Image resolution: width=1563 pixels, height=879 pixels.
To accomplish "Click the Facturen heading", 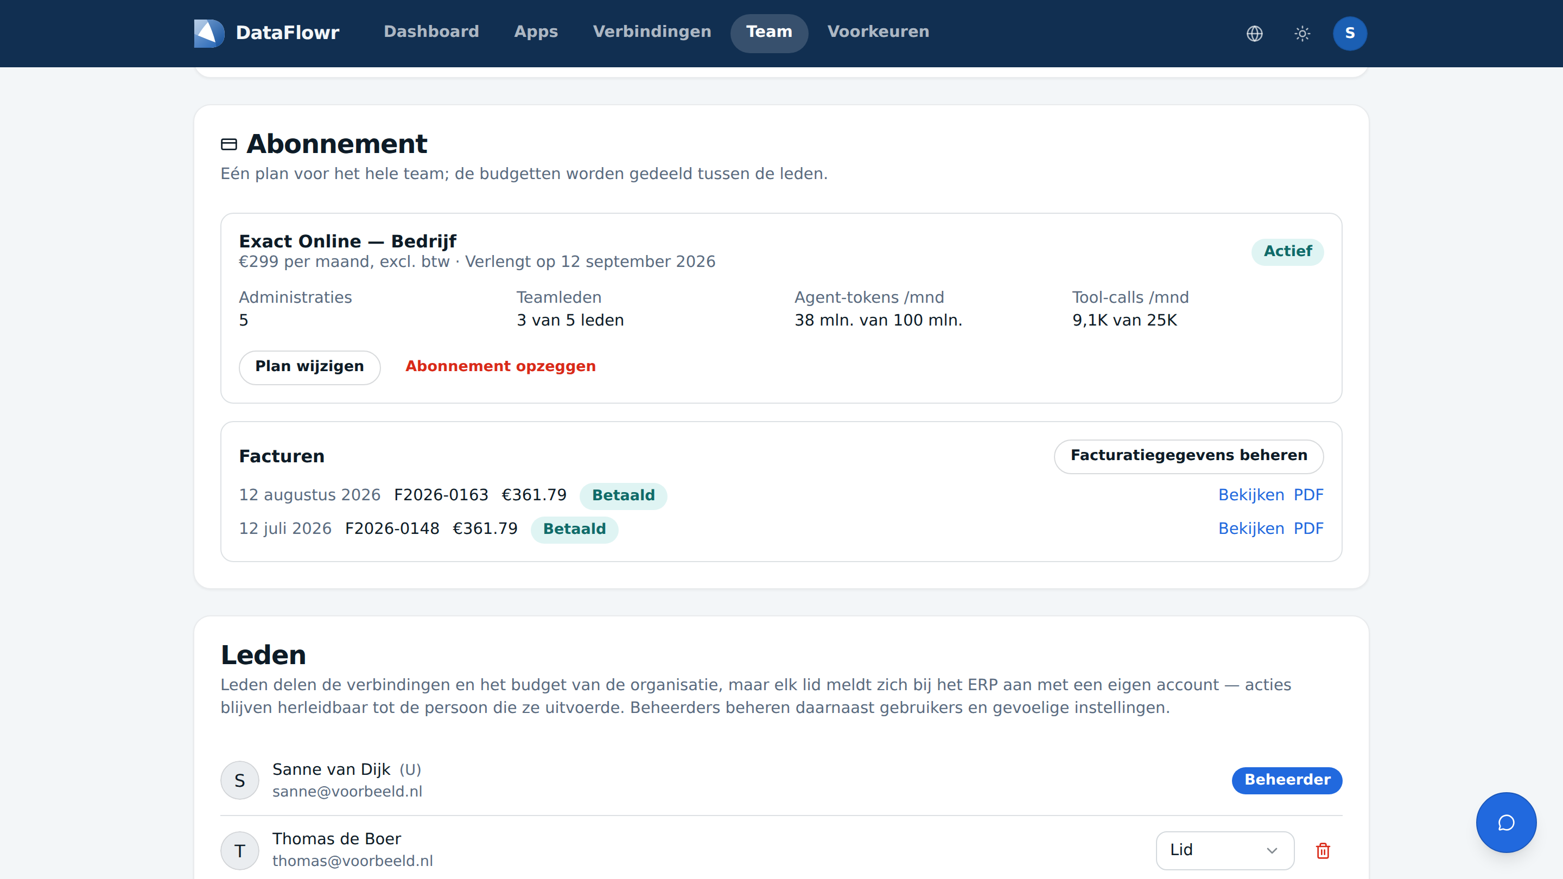I will (282, 456).
